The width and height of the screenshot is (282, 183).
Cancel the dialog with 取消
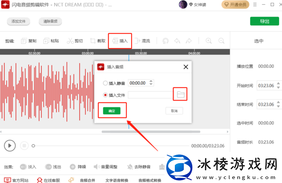tap(174, 111)
